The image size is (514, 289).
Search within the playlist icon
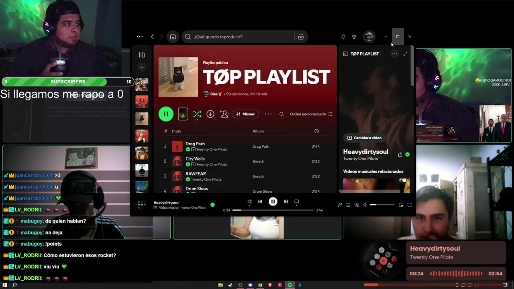click(x=281, y=114)
